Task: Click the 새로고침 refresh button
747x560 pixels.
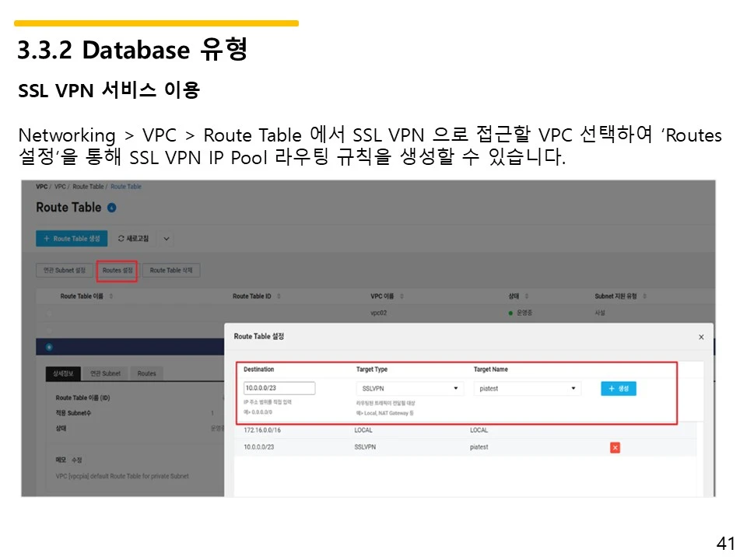Action: pos(133,239)
